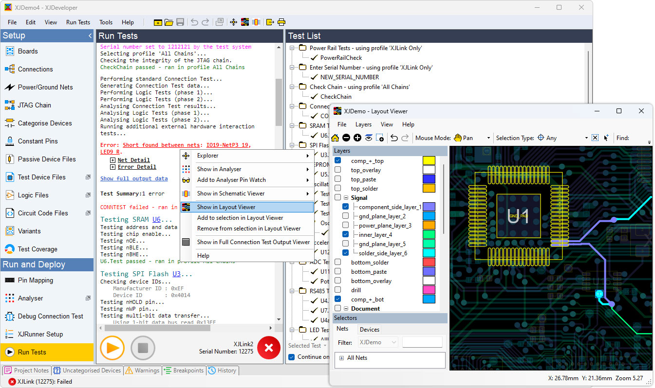
Task: Click the New Project toolbar icon
Action: coord(158,22)
